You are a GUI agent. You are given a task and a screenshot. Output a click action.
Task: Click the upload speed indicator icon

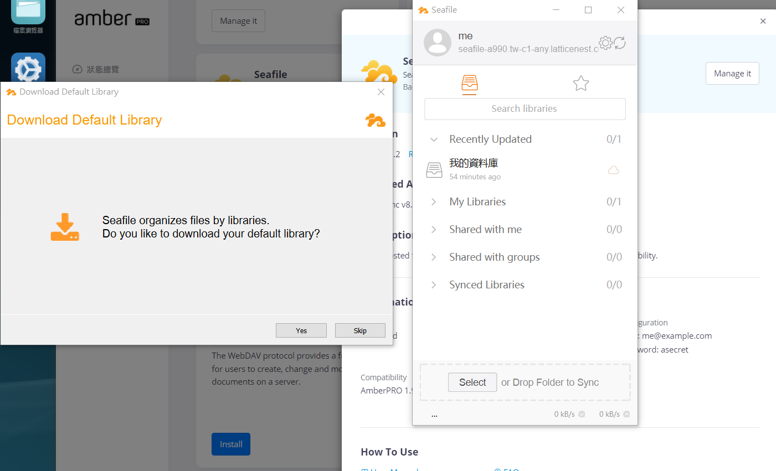click(x=626, y=414)
